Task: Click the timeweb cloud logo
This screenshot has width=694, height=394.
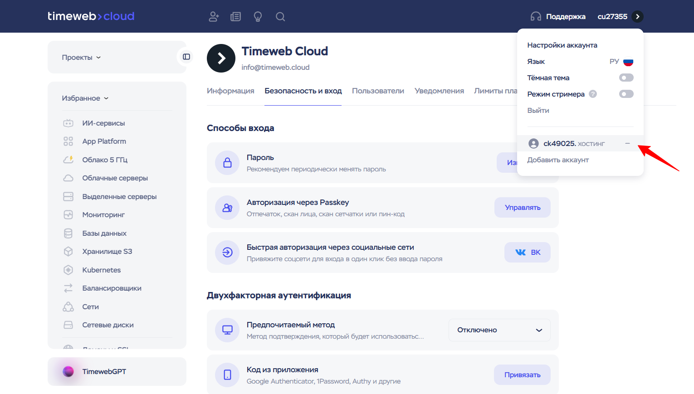Action: click(91, 16)
